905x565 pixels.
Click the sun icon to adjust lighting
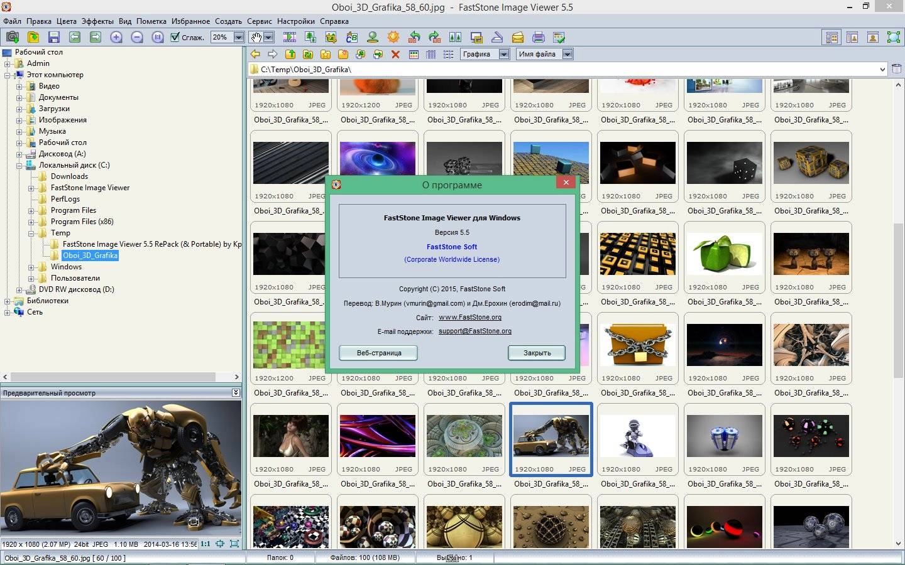(393, 37)
